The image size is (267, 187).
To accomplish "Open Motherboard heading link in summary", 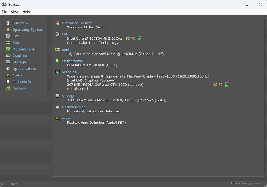I will click(x=73, y=61).
